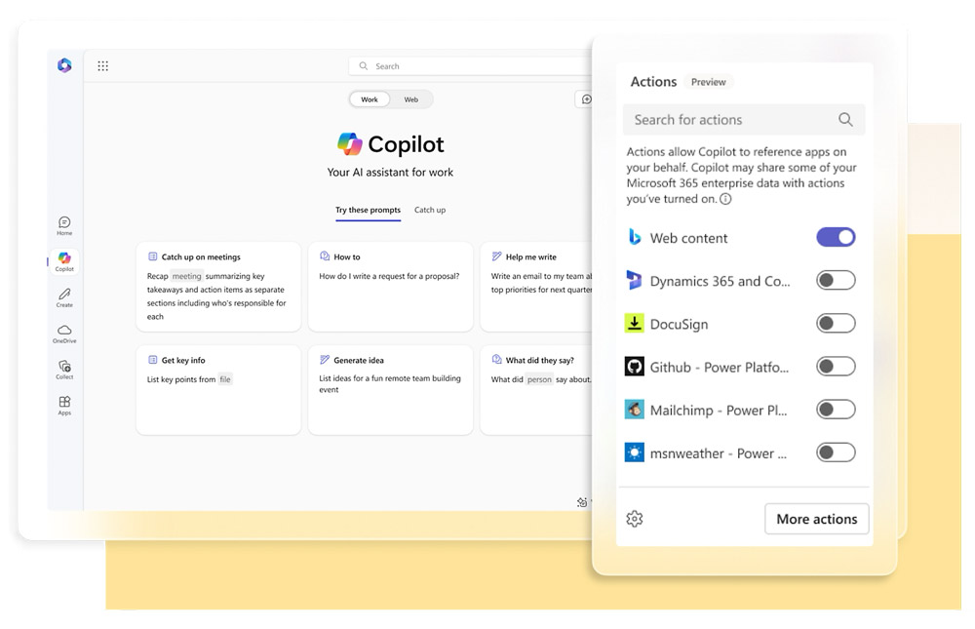Open the app launcher grid icon
Screen dimensions: 975x629
[103, 66]
